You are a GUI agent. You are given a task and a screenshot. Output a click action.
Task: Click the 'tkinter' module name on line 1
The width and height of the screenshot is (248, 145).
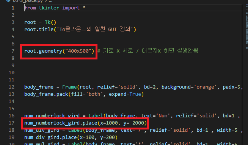click(x=49, y=8)
